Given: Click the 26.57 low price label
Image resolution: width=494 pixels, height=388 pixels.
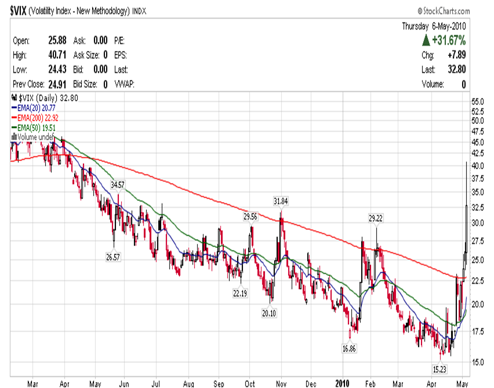Looking at the screenshot, I should tap(113, 257).
